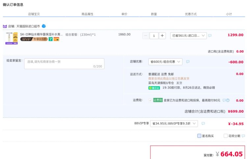
Task: Click the green 7-day return icon
Action: (x=51, y=39)
